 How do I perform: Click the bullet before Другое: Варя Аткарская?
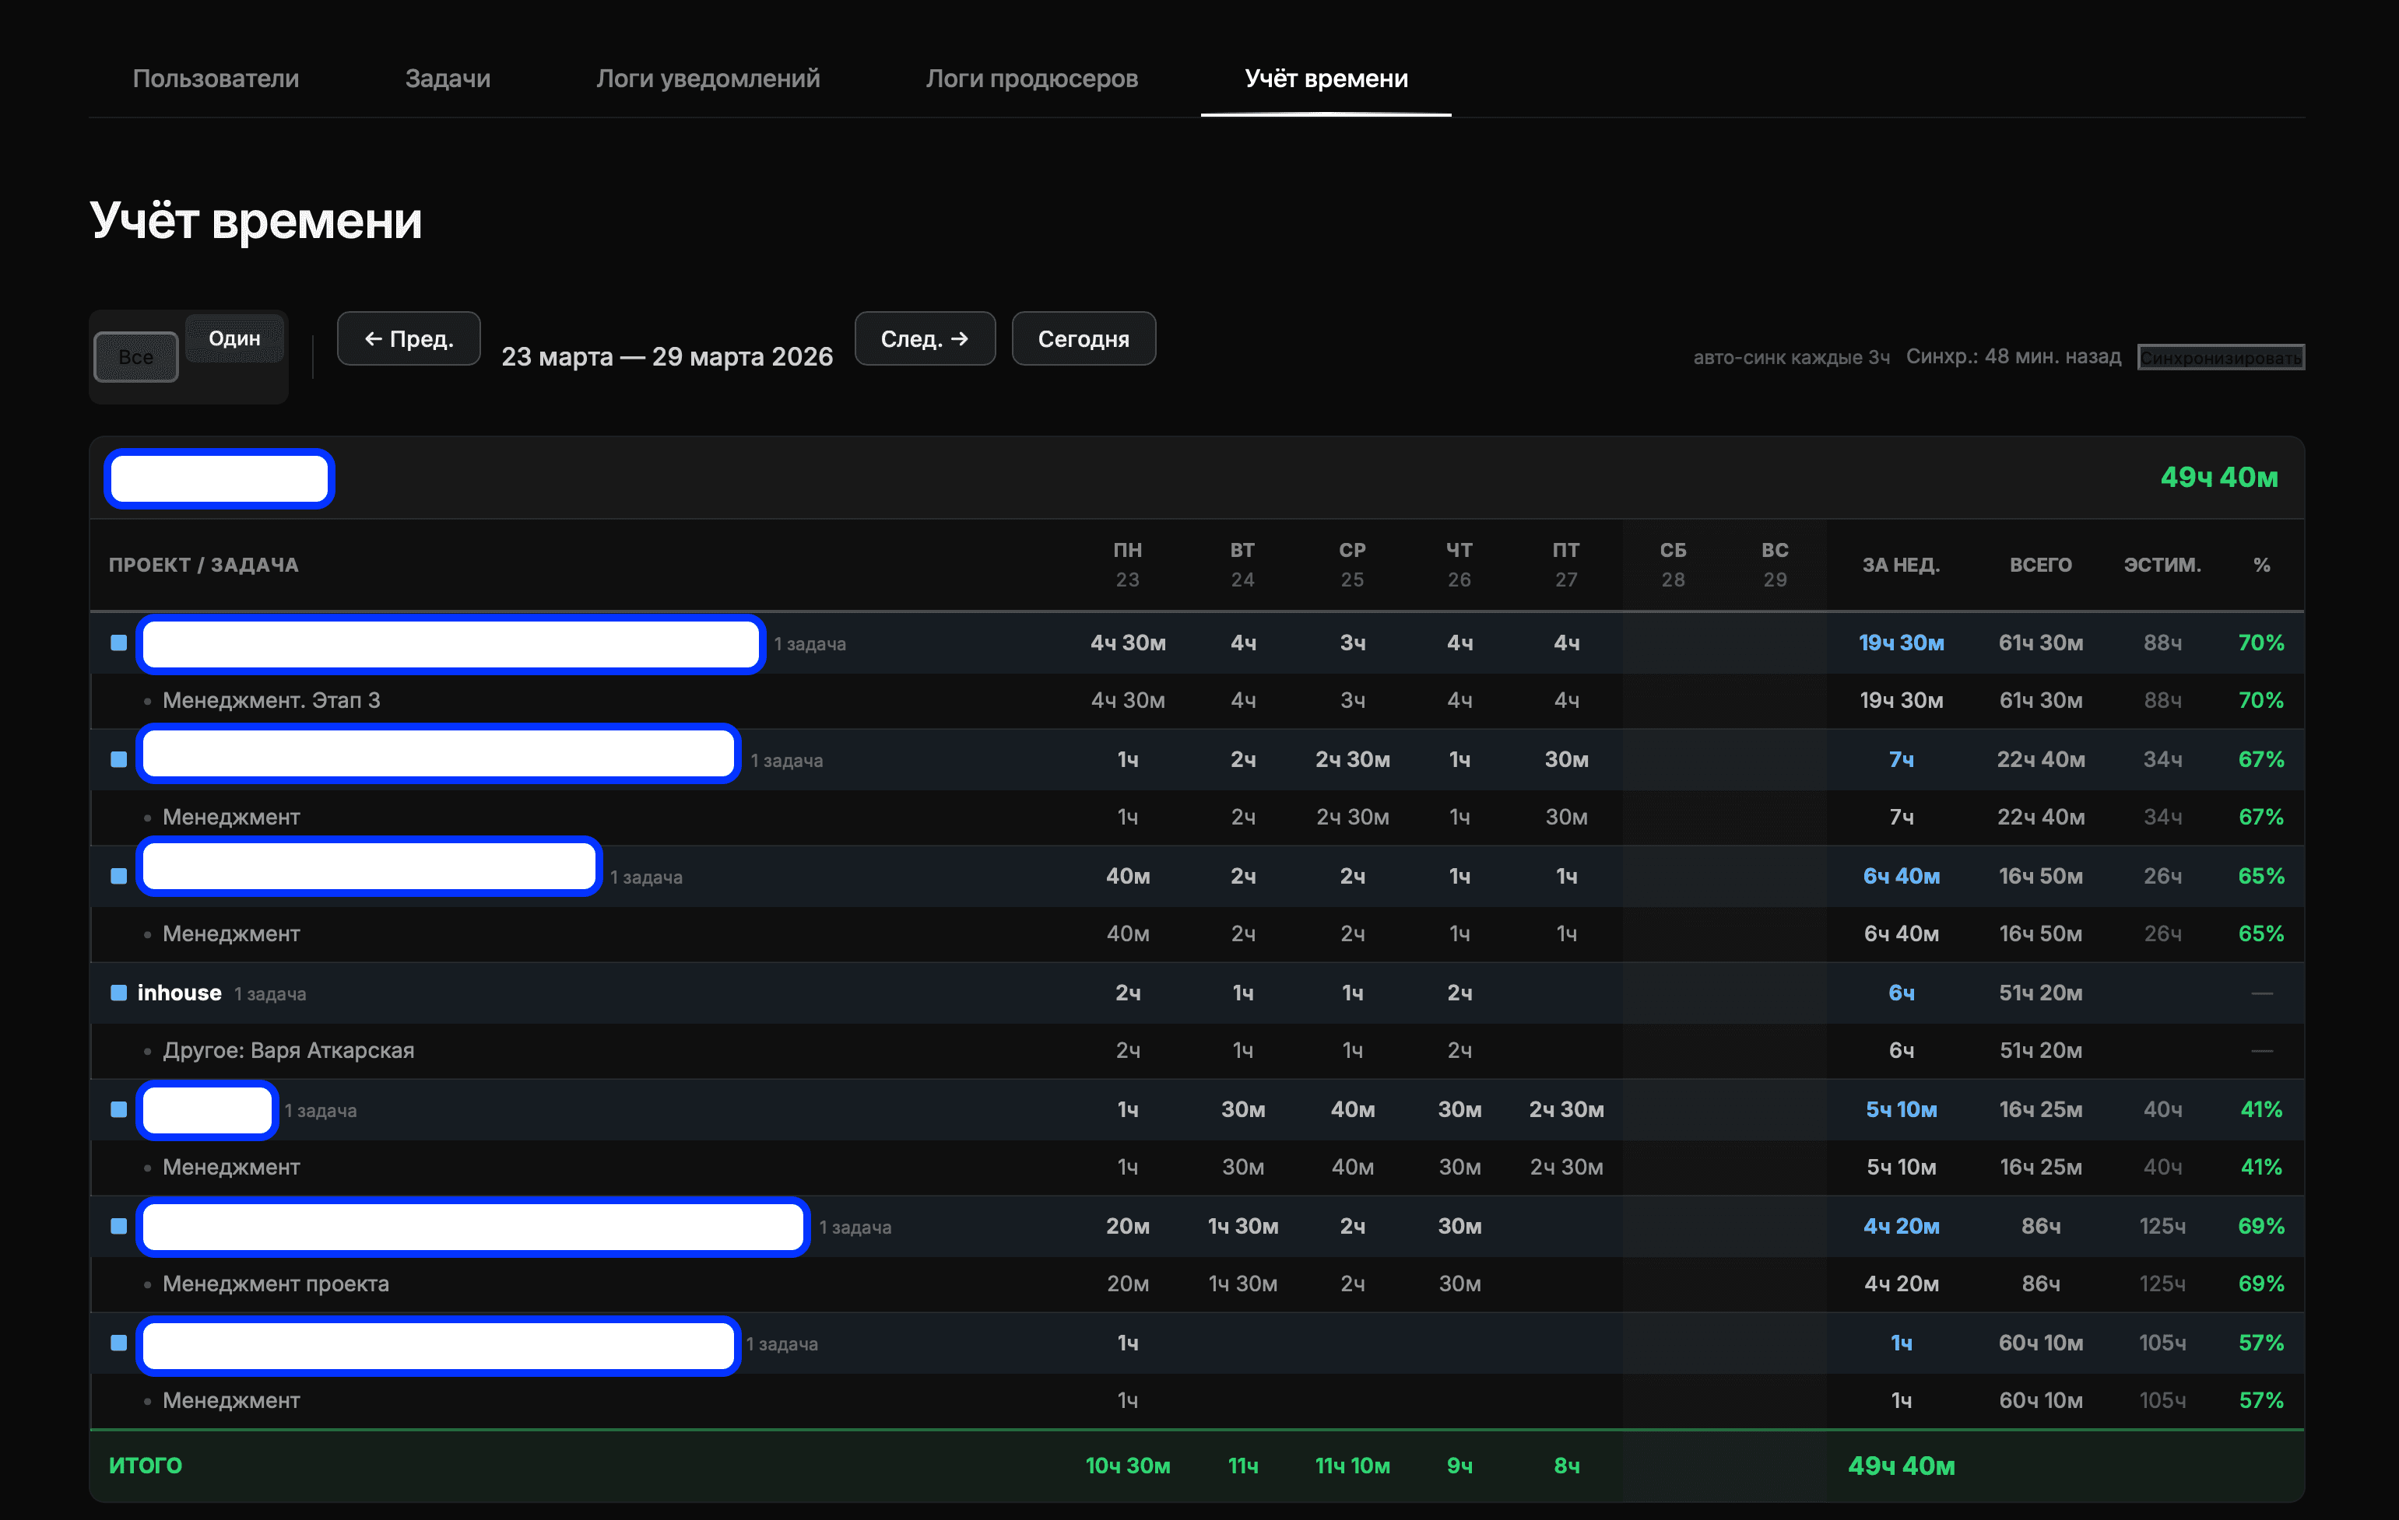pos(149,1051)
